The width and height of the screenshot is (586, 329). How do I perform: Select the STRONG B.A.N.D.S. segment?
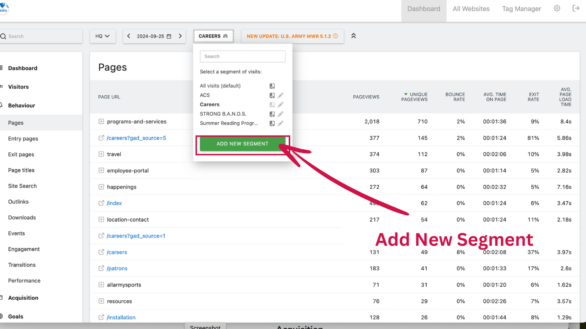pos(223,114)
